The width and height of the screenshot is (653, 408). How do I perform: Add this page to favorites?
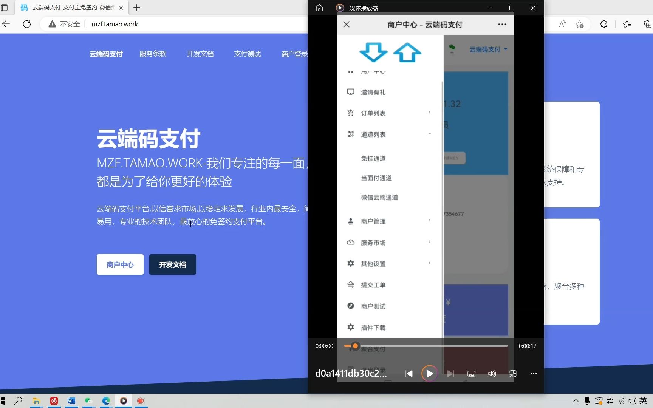click(580, 24)
